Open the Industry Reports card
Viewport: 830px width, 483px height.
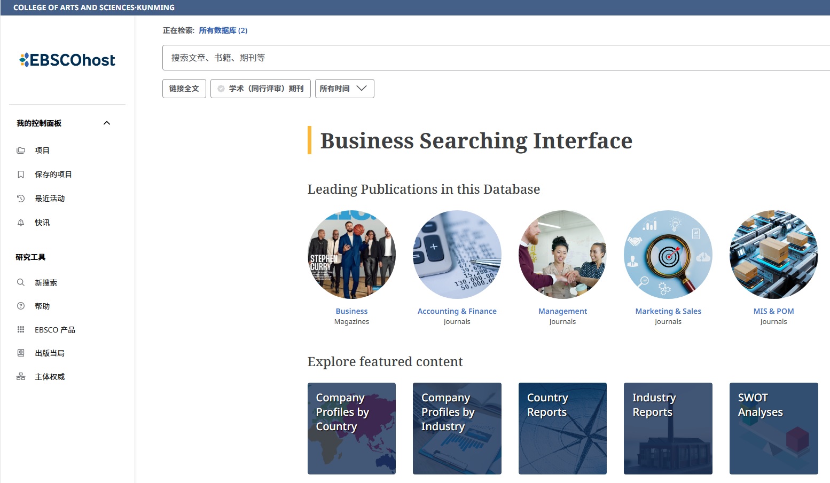point(668,429)
